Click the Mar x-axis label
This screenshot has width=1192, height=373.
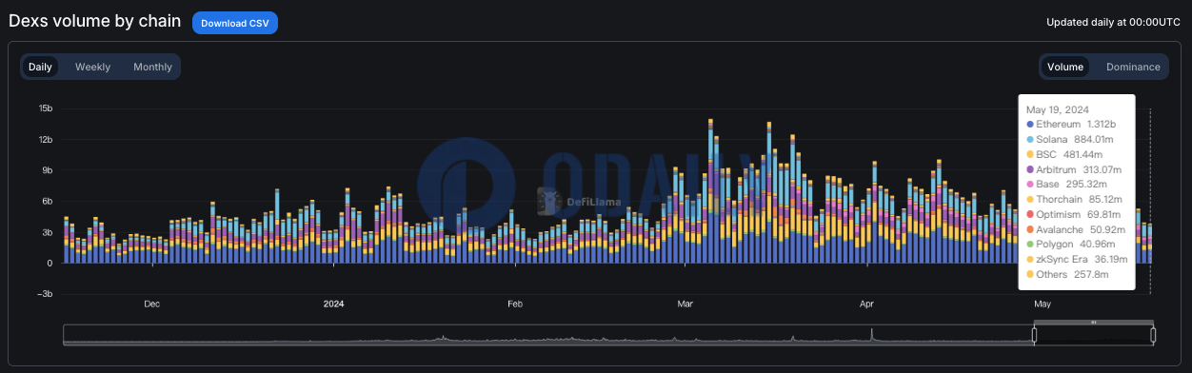pos(685,304)
